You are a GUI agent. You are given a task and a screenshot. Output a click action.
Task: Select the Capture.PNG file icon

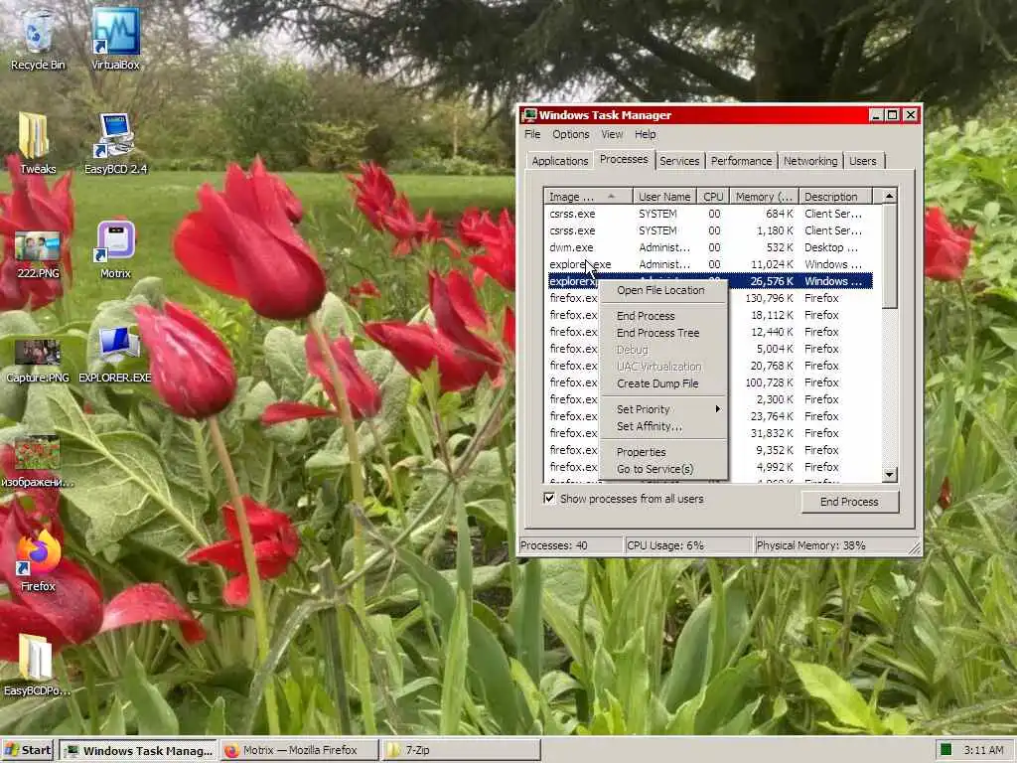tap(38, 360)
